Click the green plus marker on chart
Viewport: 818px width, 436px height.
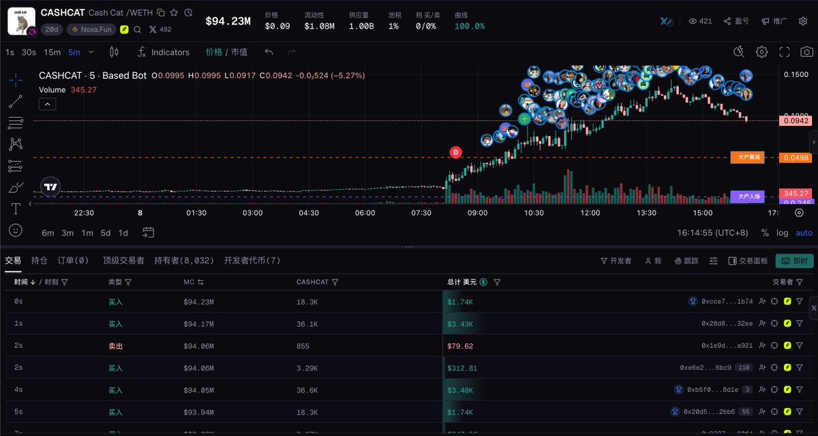[x=524, y=119]
